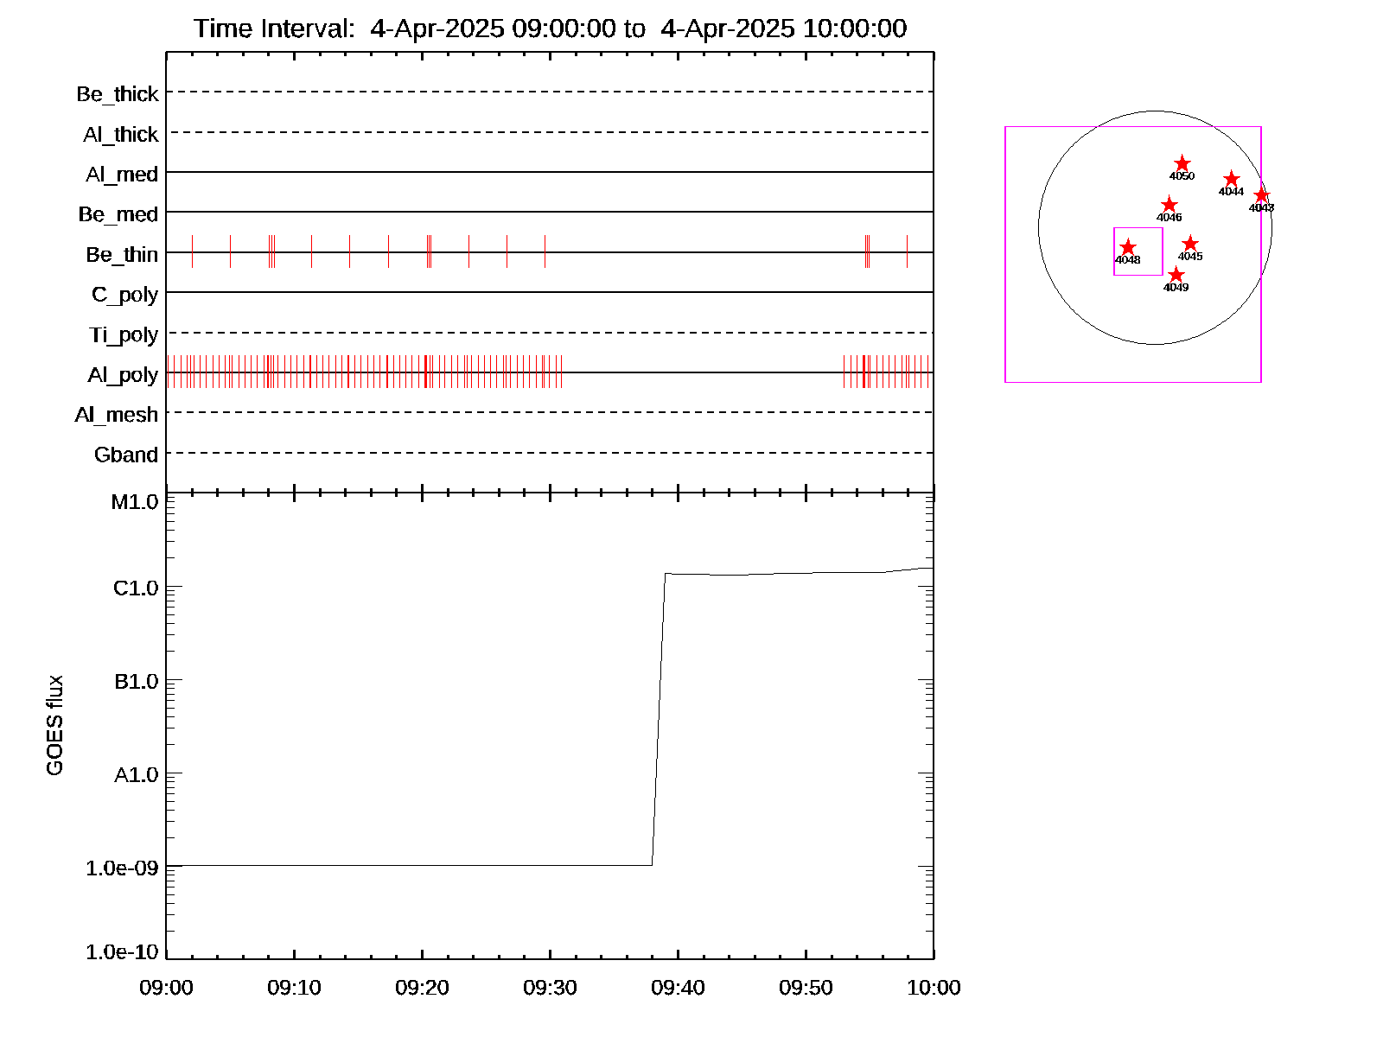Select the Be_thin filter label

click(x=122, y=255)
